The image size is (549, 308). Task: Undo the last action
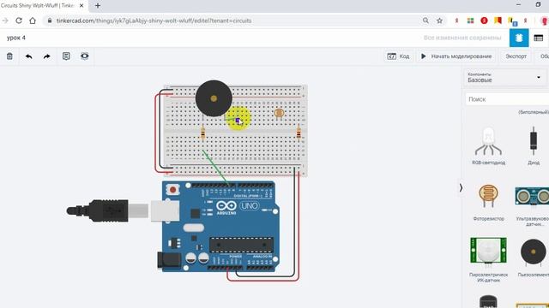(28, 56)
